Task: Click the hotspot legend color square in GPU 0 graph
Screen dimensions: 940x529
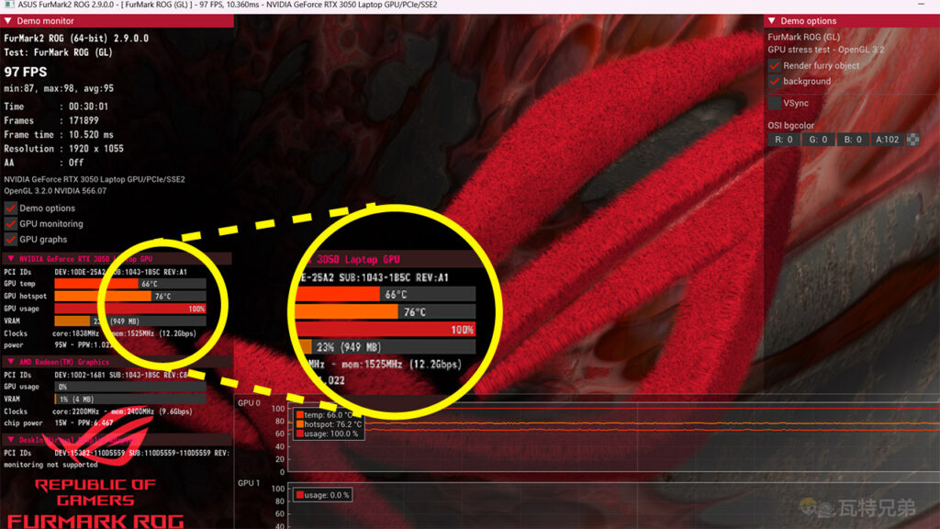Action: coord(300,424)
